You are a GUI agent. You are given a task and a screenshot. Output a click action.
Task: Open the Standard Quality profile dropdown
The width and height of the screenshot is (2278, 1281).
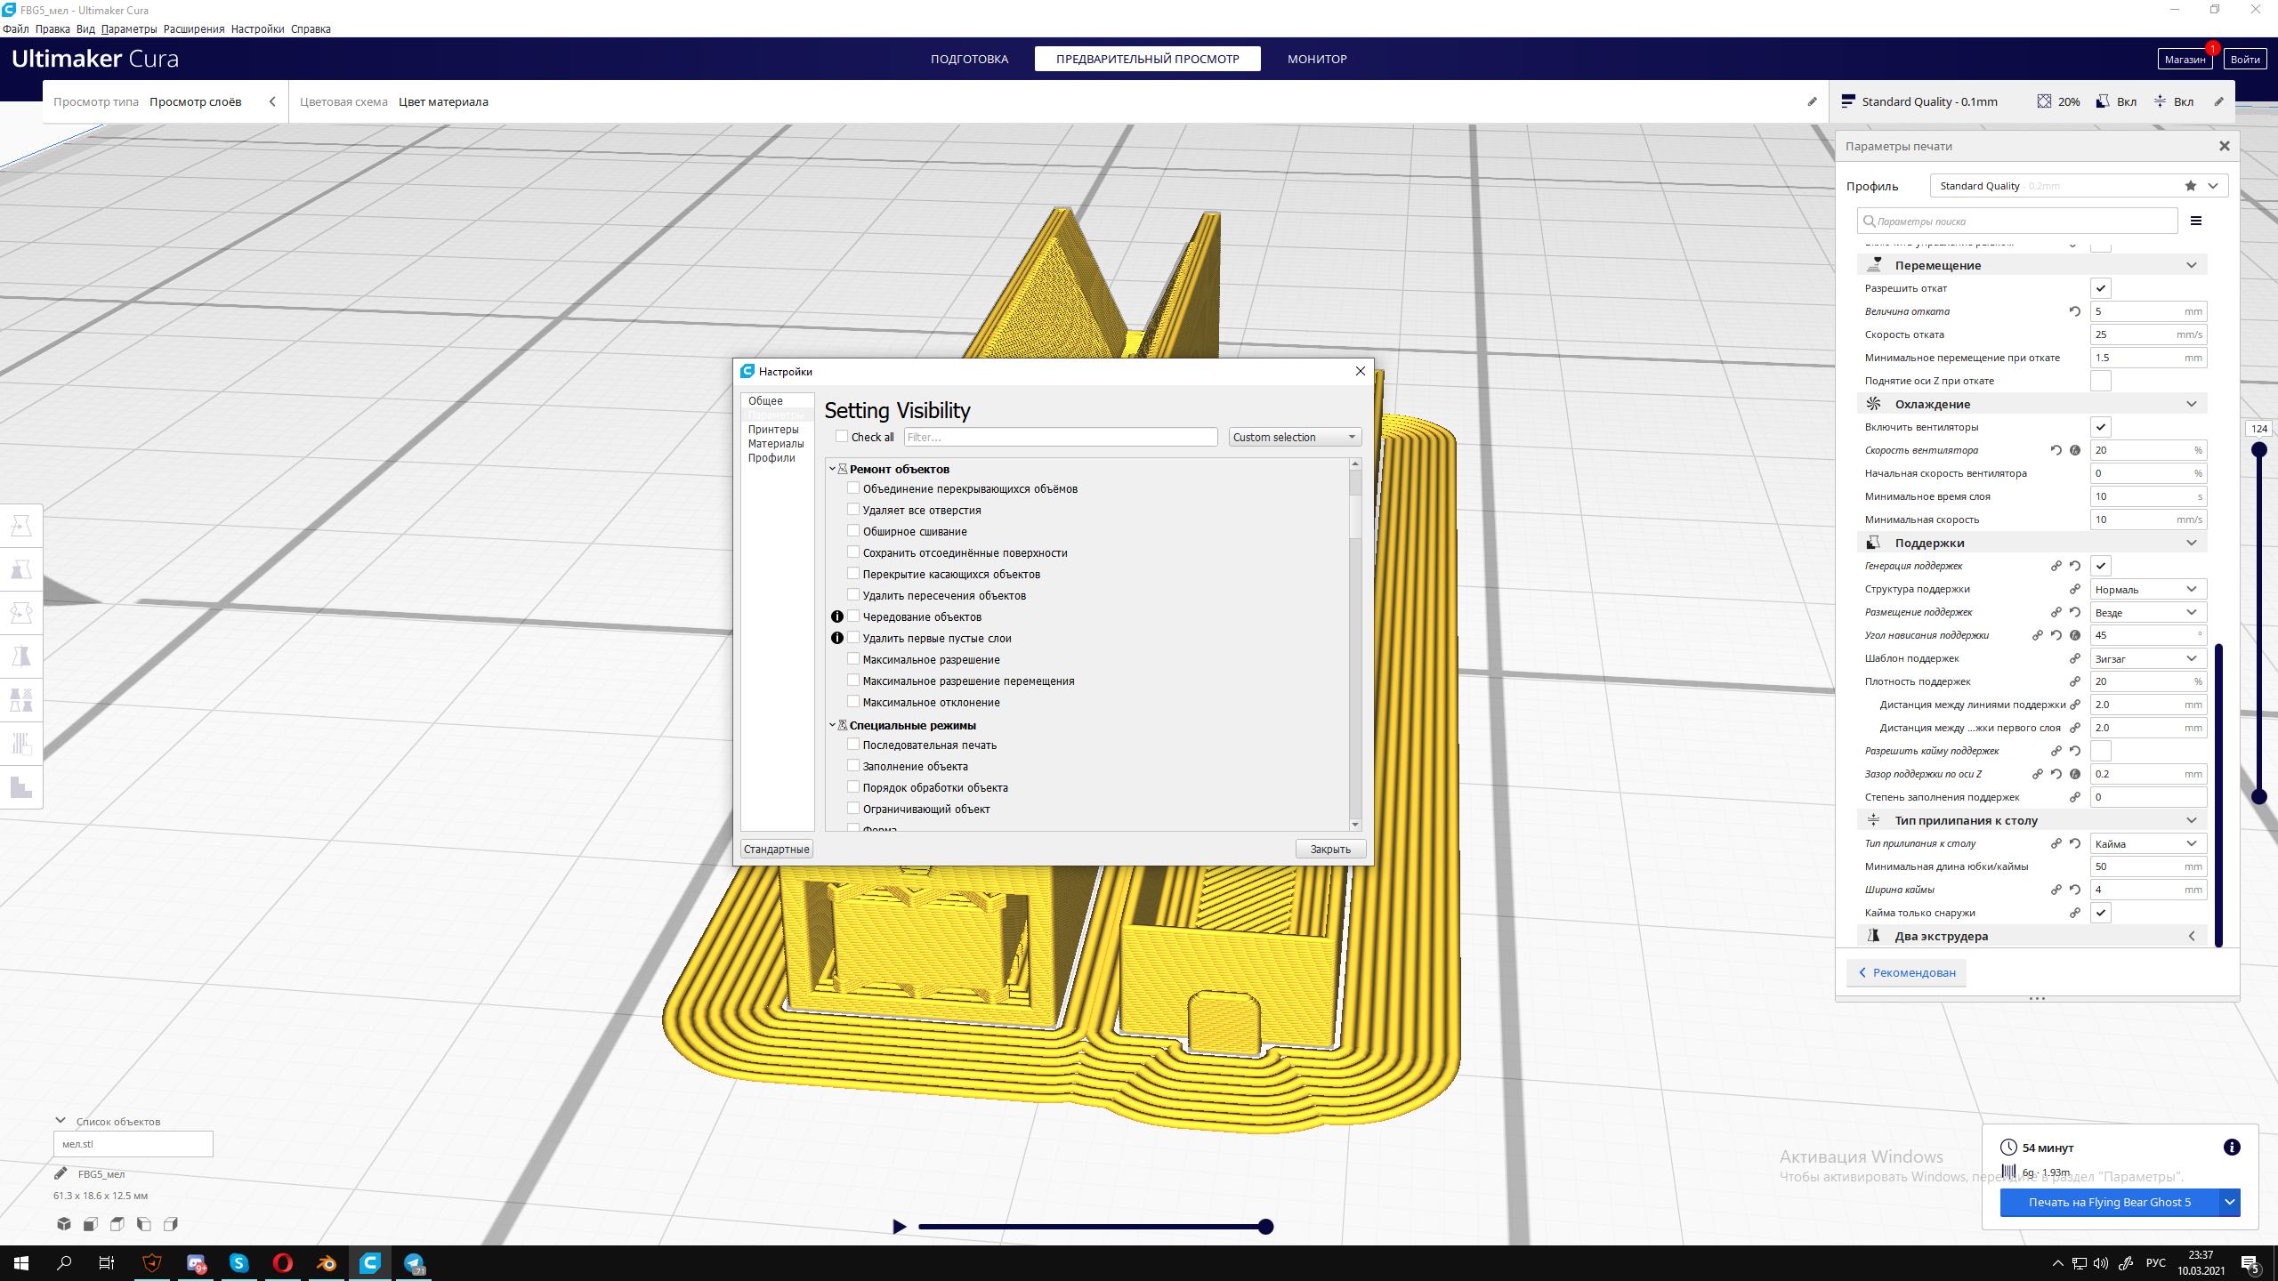pos(2078,186)
